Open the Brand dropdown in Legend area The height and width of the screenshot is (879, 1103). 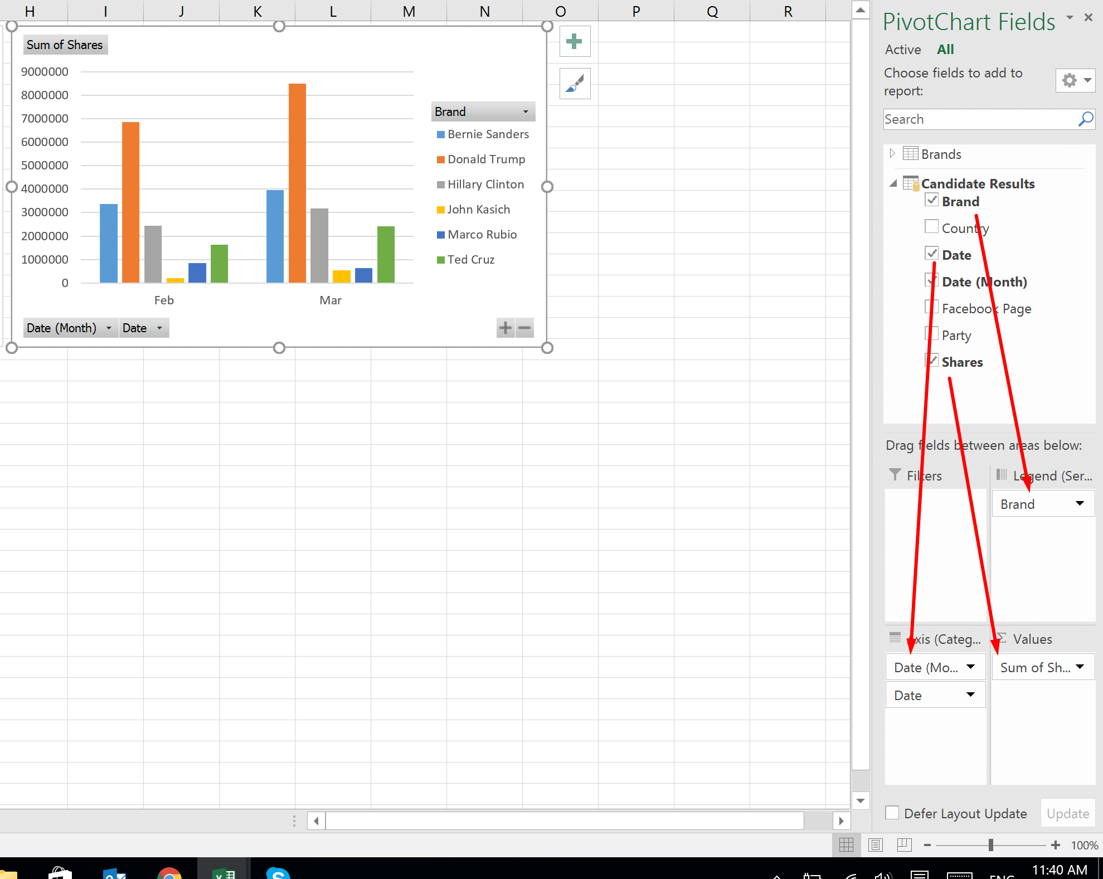tap(1080, 503)
